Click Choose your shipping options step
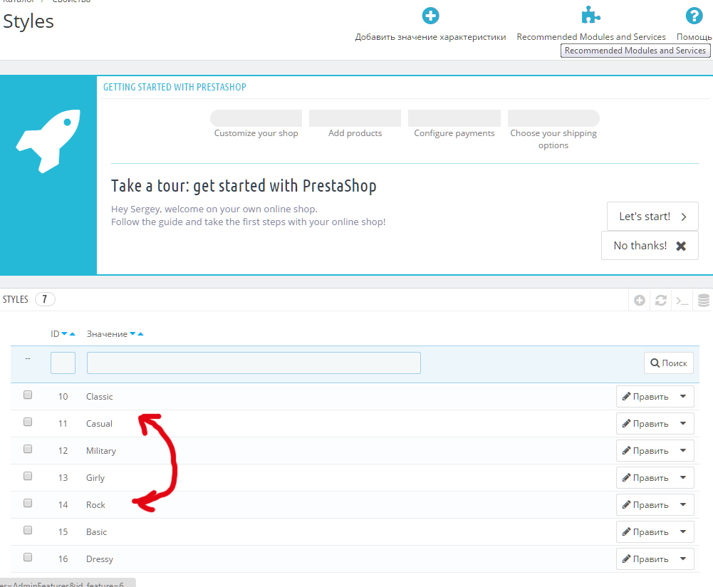Screen dimensions: 713x587 (x=553, y=130)
